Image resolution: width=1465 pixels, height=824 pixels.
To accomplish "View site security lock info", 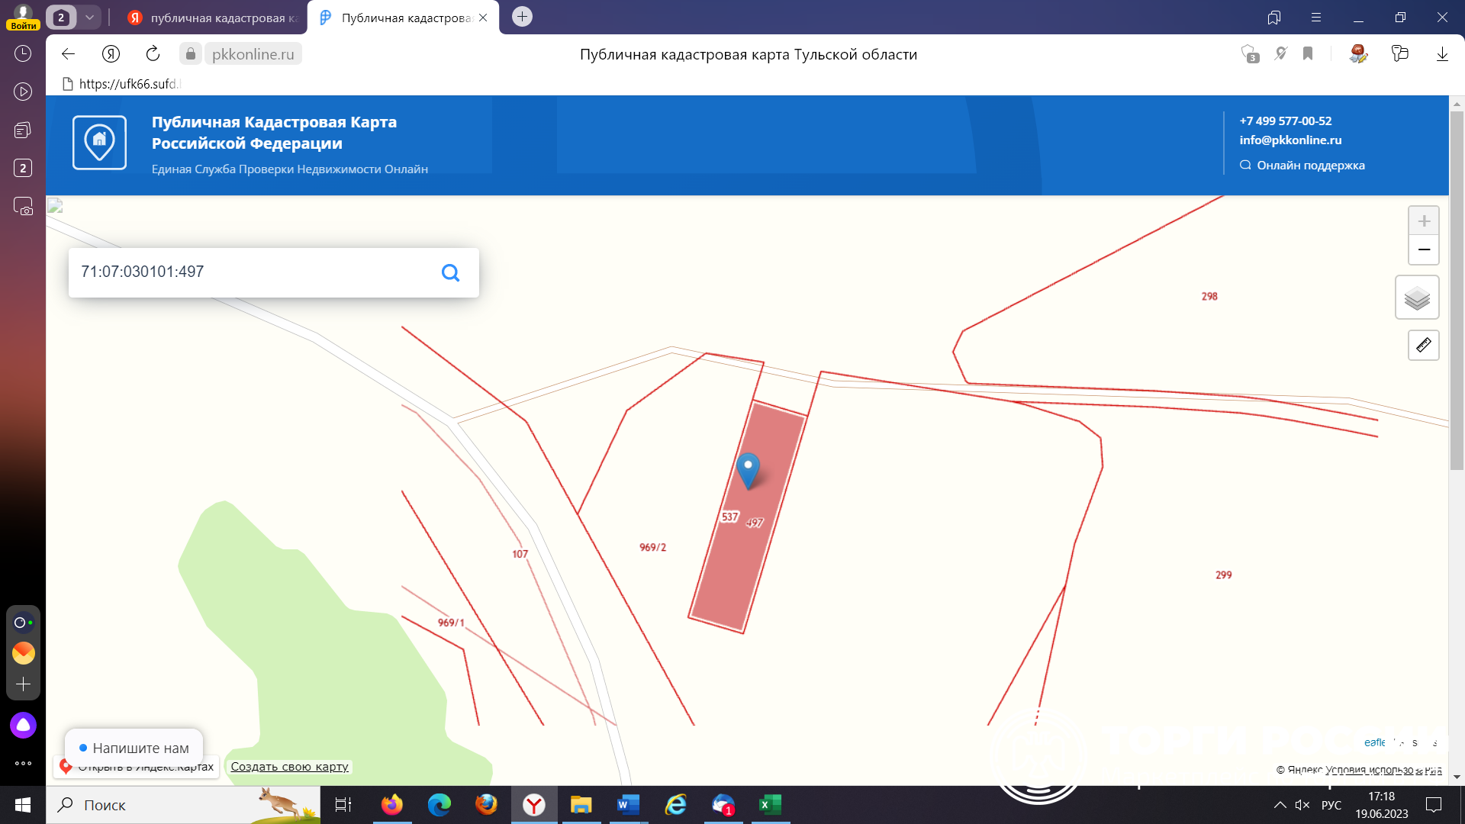I will point(191,54).
